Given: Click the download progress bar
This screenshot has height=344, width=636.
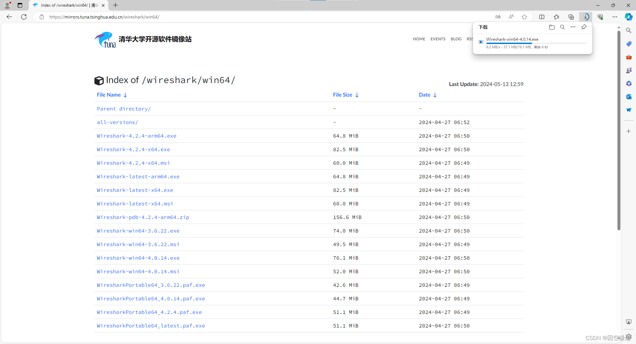Looking at the screenshot, I should [x=536, y=43].
